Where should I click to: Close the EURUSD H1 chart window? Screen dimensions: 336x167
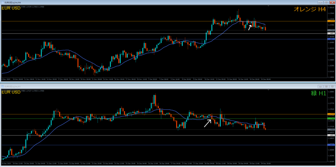click(332, 86)
